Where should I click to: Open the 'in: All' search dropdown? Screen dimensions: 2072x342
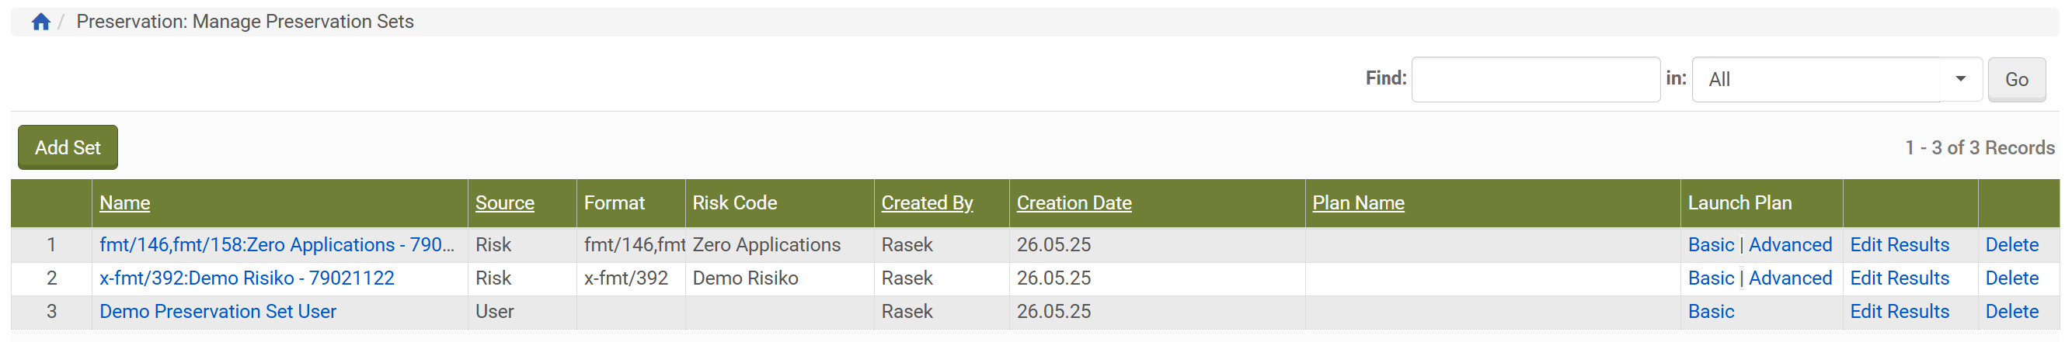tap(1836, 79)
